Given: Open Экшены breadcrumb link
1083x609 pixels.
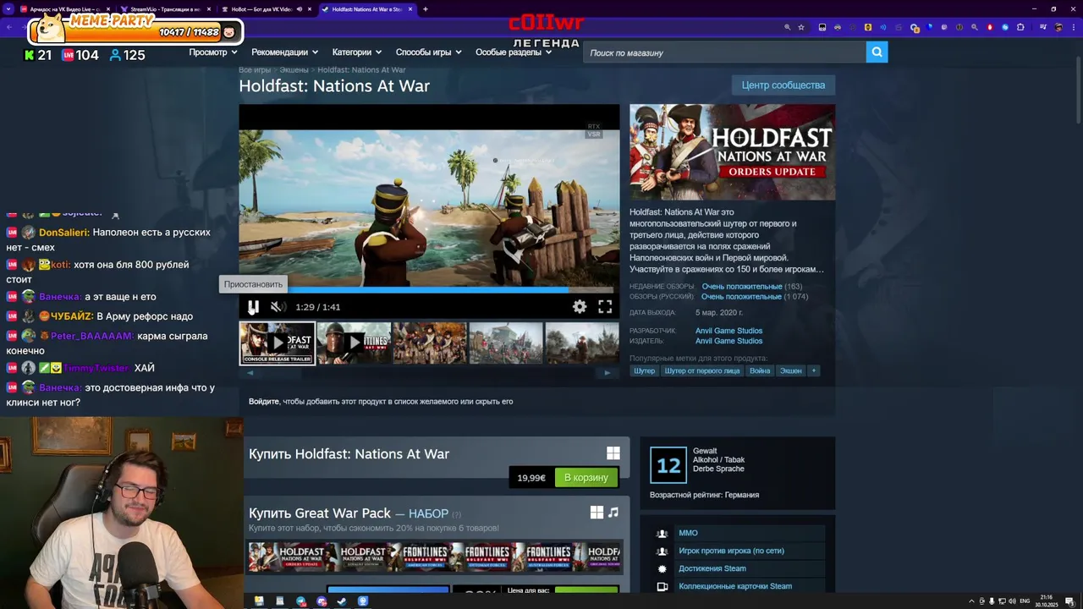Looking at the screenshot, I should pyautogui.click(x=294, y=69).
